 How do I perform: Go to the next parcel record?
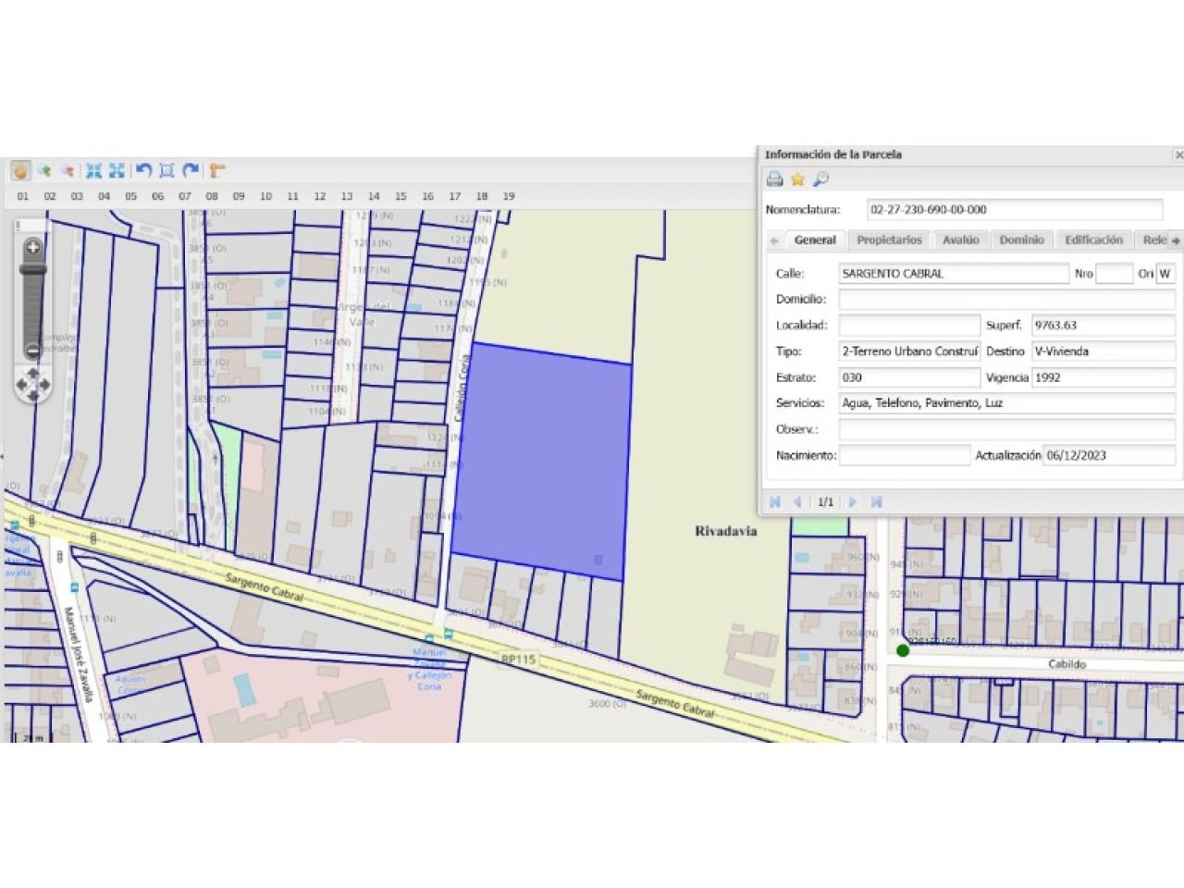(853, 502)
